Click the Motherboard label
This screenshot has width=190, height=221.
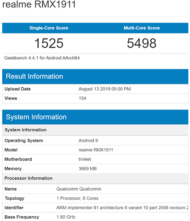18,159
